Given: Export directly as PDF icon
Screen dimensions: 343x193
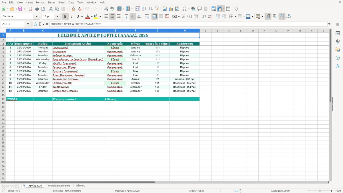Looking at the screenshot, I should coord(31,9).
